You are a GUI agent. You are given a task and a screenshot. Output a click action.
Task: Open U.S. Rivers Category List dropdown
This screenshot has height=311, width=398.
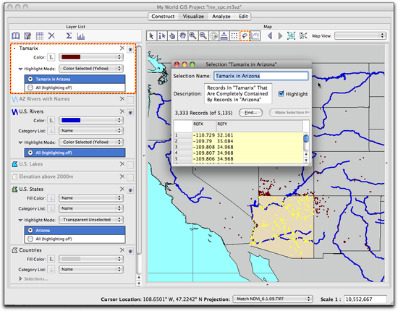91,131
